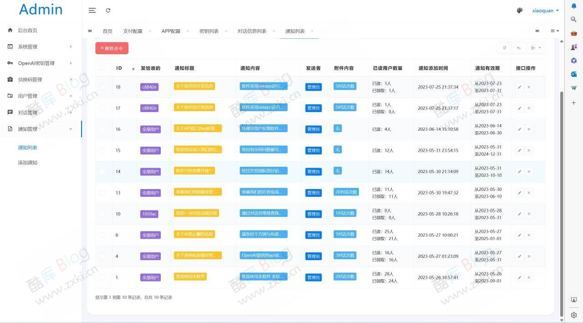Screen dimensions: 583x323
Task: Open the notification bell in the browser toolbar
Action: coord(573,5)
